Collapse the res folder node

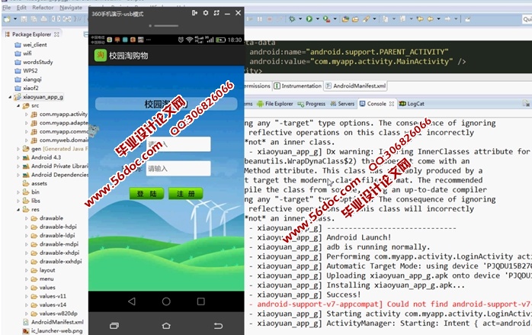point(18,210)
